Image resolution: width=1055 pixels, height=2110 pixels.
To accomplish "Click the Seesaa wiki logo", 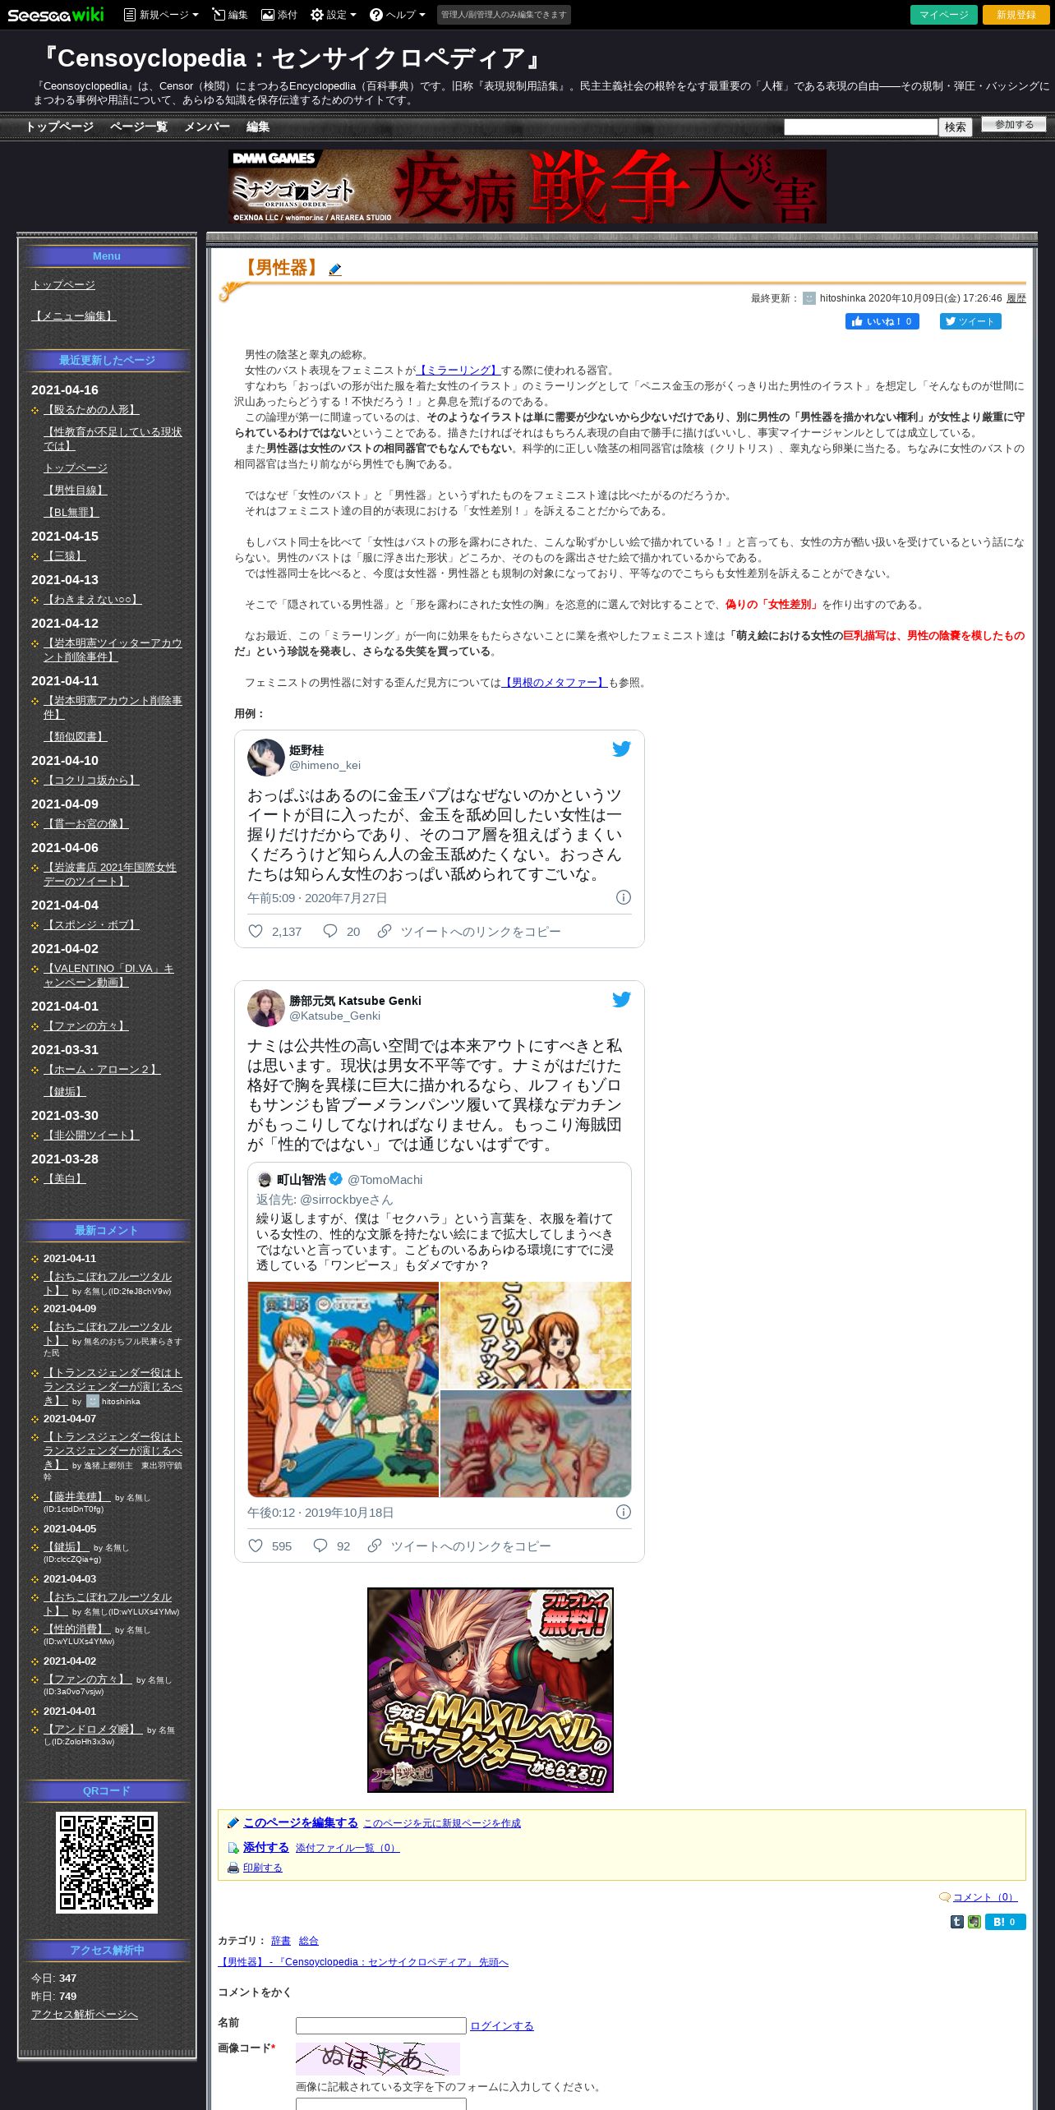I will [56, 15].
